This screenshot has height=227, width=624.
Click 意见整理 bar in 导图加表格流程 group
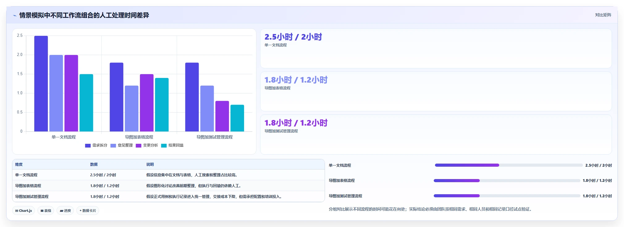coord(132,109)
